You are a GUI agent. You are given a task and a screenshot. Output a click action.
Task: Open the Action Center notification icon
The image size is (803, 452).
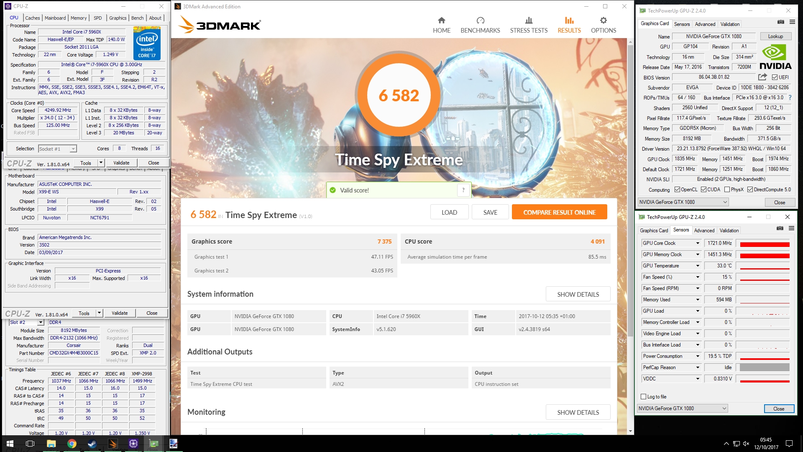coord(789,444)
